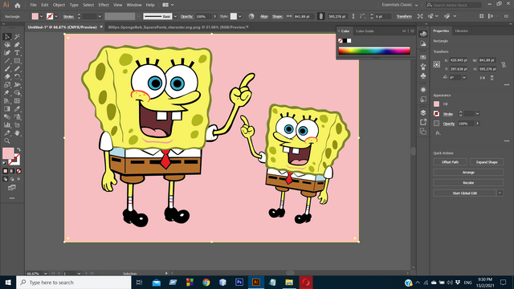Switch to the Libraries tab
Image resolution: width=514 pixels, height=289 pixels.
coord(461,31)
